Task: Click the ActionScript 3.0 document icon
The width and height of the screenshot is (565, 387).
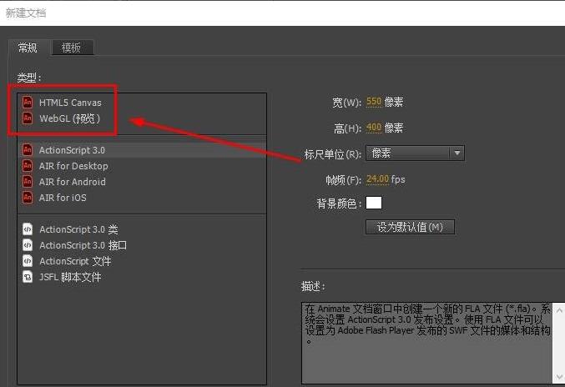Action: [28, 150]
